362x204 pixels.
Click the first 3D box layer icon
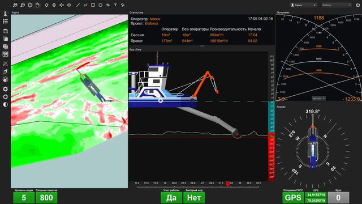(5, 31)
